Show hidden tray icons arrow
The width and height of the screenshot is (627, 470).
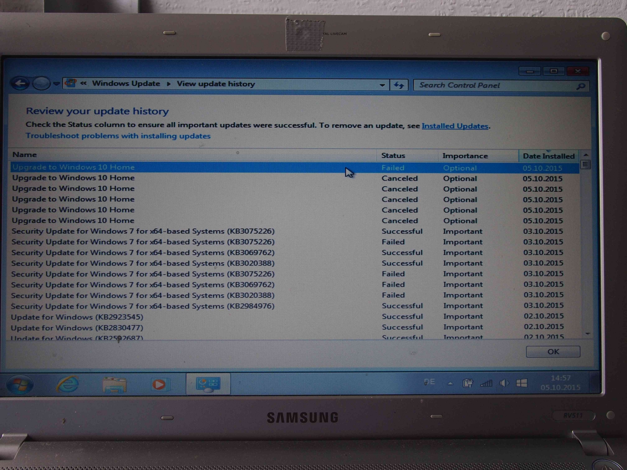tap(450, 383)
